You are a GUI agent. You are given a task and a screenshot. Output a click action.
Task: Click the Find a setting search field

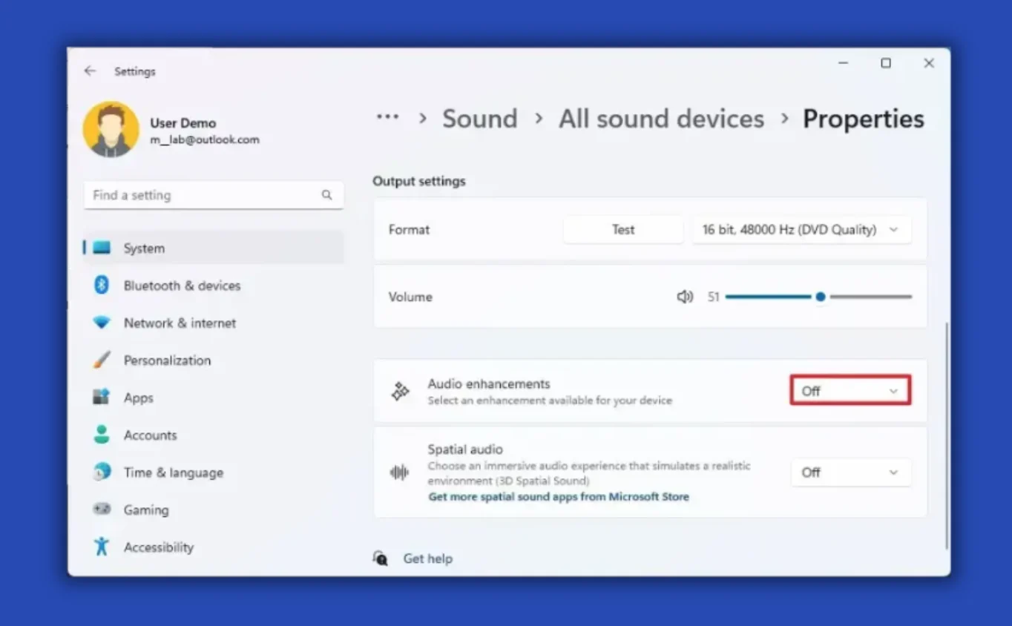coord(213,194)
